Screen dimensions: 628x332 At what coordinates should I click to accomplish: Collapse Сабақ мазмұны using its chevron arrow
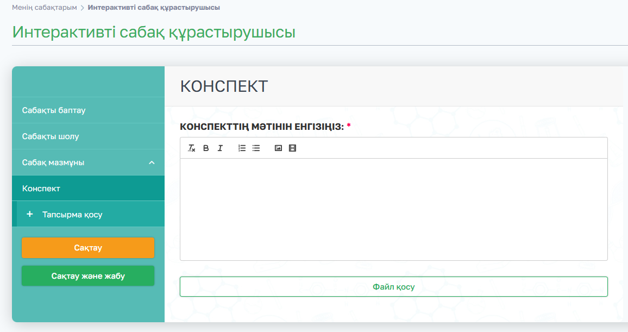coord(152,162)
